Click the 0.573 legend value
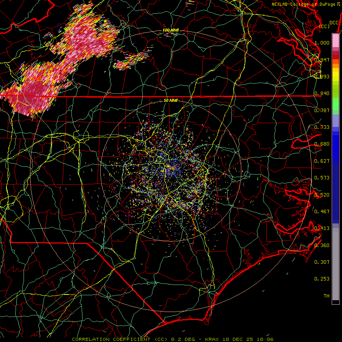The width and height of the screenshot is (342, 342). pyautogui.click(x=322, y=178)
